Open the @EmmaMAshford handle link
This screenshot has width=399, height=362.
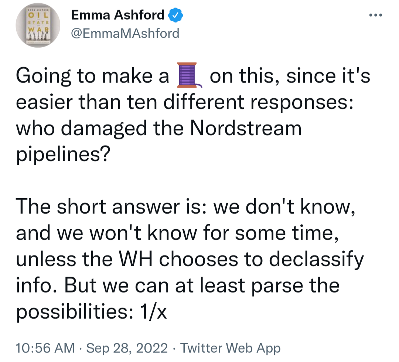[x=125, y=33]
